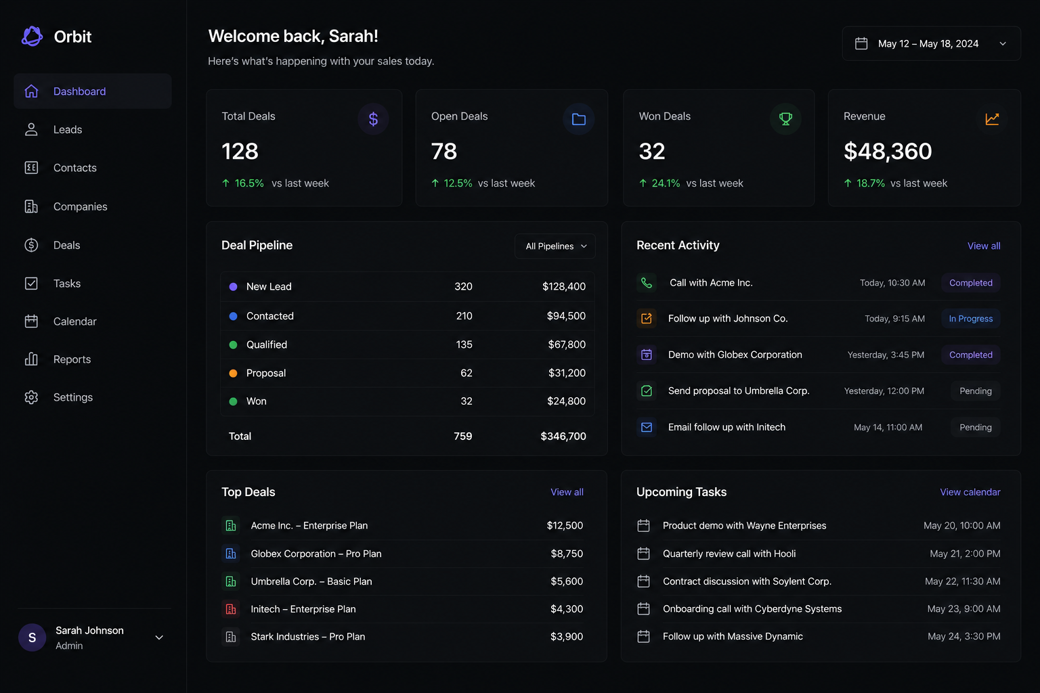Select the Won pipeline stage row
This screenshot has width=1040, height=693.
[x=407, y=401]
